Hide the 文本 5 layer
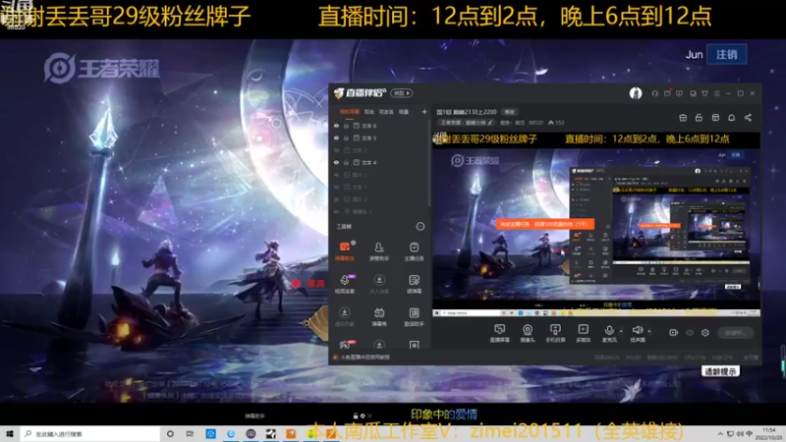 coord(336,138)
